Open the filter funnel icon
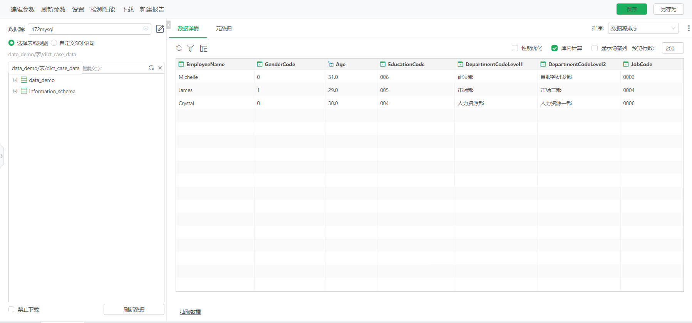This screenshot has height=323, width=692. point(190,48)
